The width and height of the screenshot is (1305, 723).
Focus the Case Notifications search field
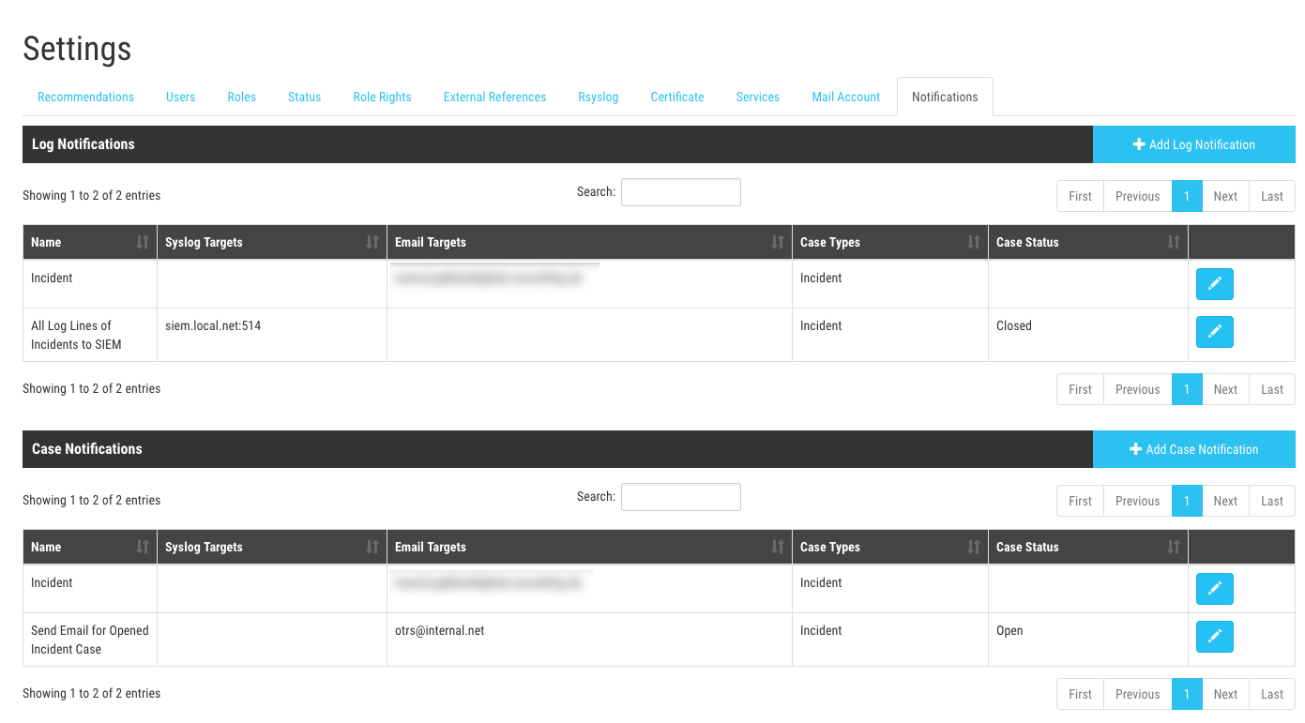tap(680, 497)
